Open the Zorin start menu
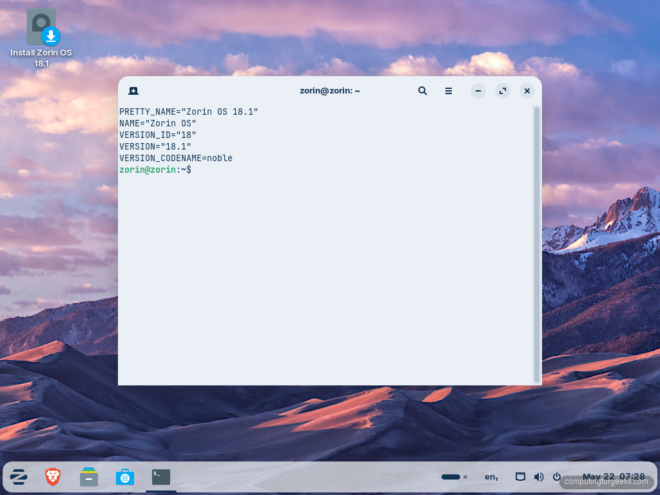Screen dimensions: 660x495 [x=19, y=477]
